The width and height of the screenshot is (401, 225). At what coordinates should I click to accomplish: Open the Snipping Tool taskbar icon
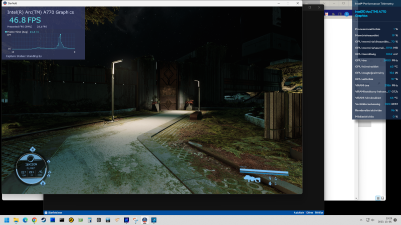pos(135,220)
